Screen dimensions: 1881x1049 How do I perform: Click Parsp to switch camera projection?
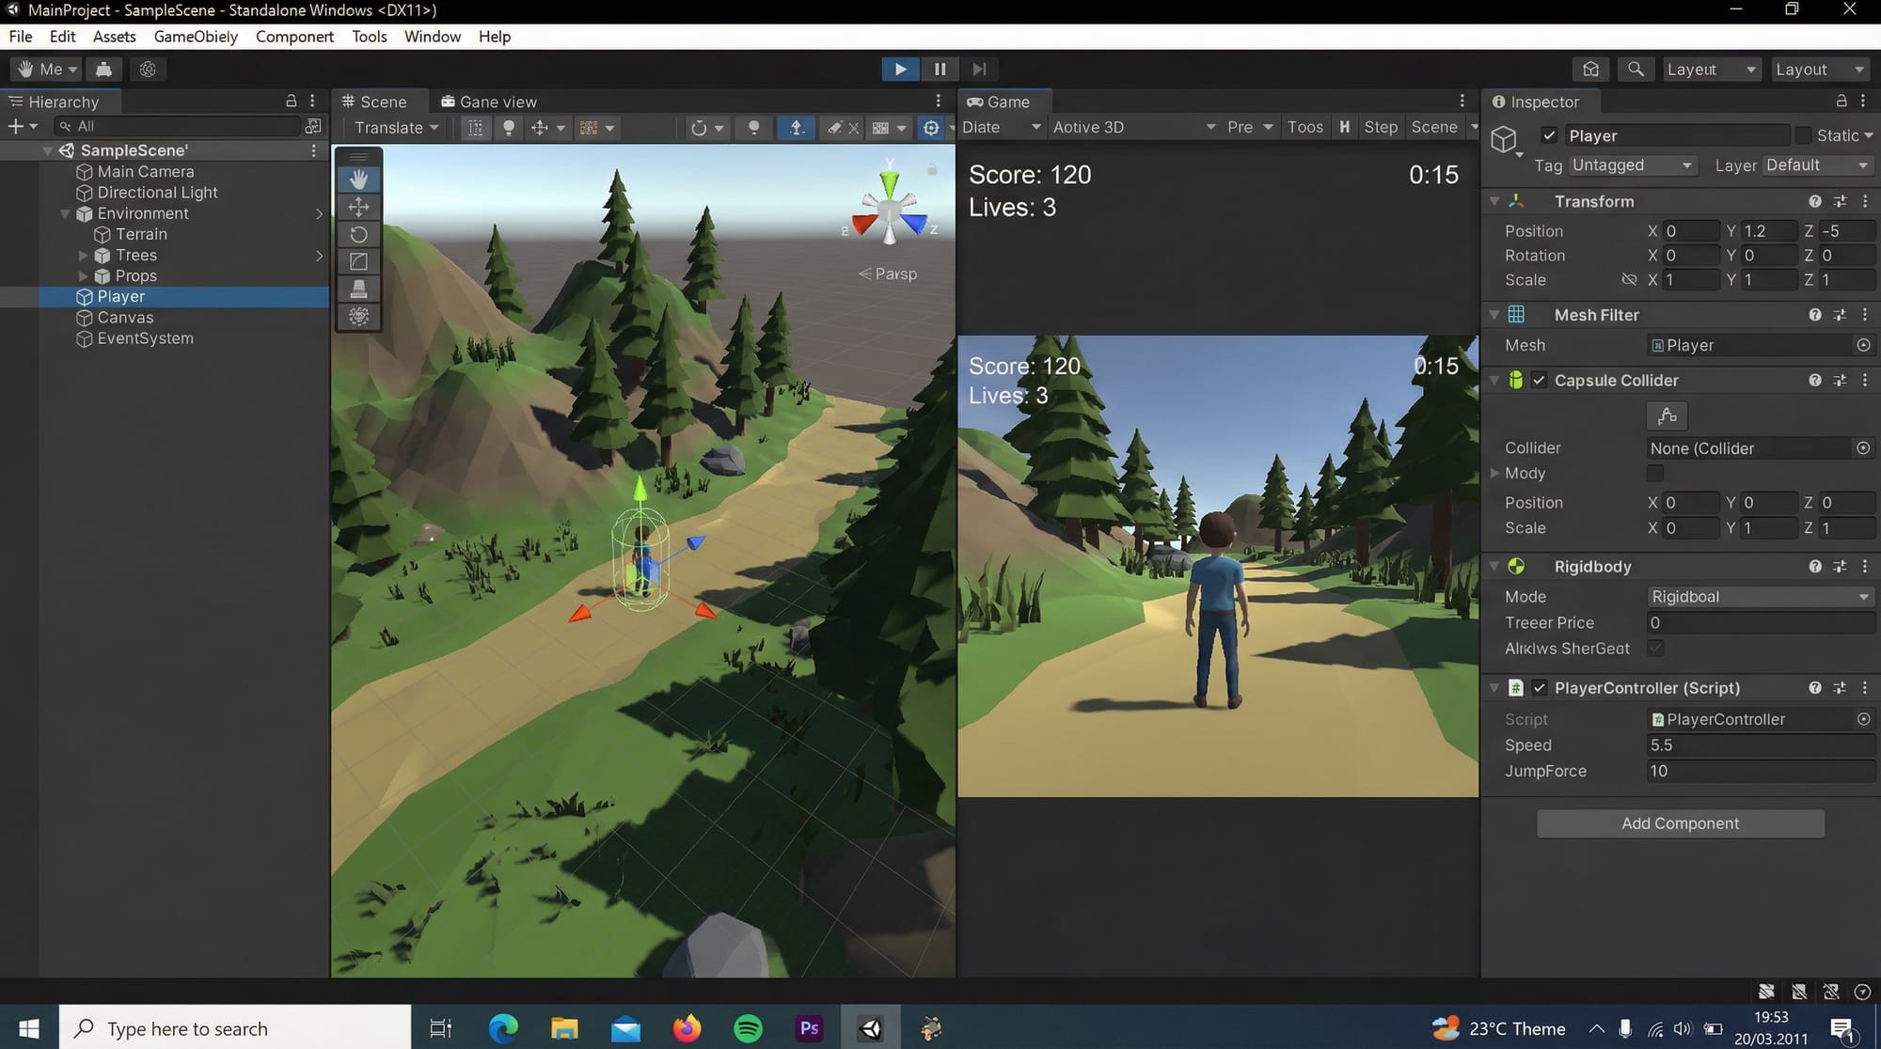(886, 274)
